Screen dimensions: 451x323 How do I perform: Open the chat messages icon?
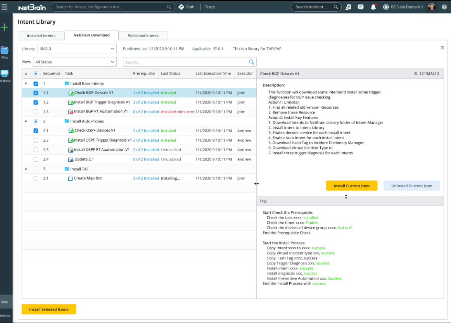click(360, 7)
